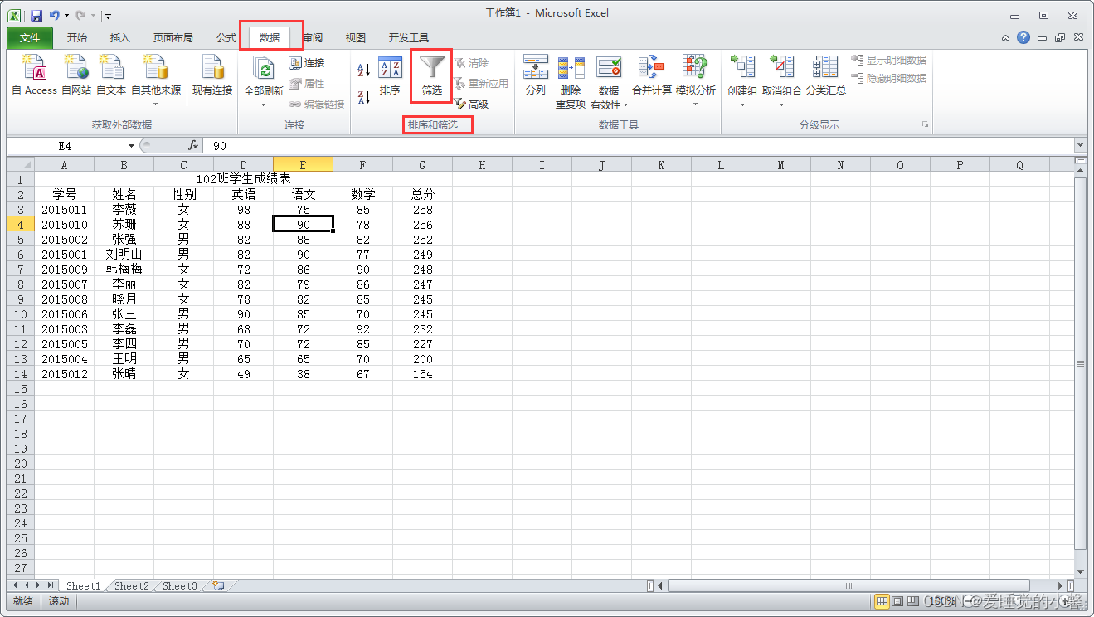Select the total score cell 258
The height and width of the screenshot is (617, 1094).
point(423,210)
